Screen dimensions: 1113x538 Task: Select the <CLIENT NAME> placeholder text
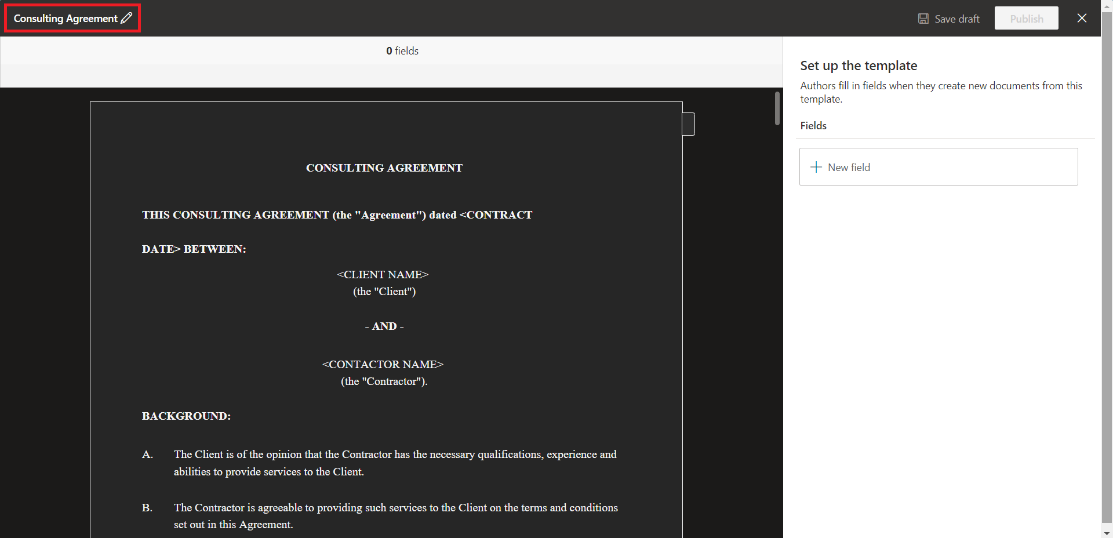click(x=383, y=274)
